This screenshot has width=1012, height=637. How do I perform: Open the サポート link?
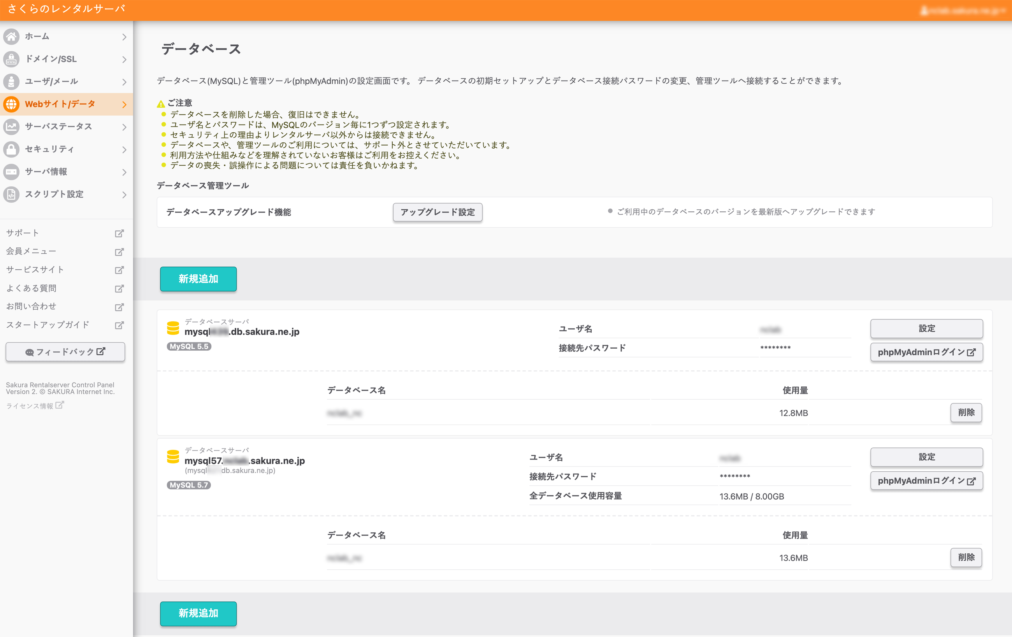click(23, 233)
